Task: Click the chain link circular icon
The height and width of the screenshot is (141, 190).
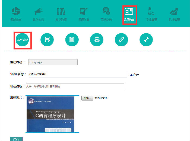Action: 121,40
